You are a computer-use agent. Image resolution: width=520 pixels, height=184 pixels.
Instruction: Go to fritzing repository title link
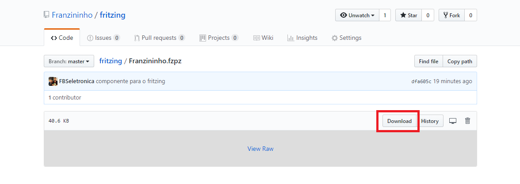click(112, 15)
